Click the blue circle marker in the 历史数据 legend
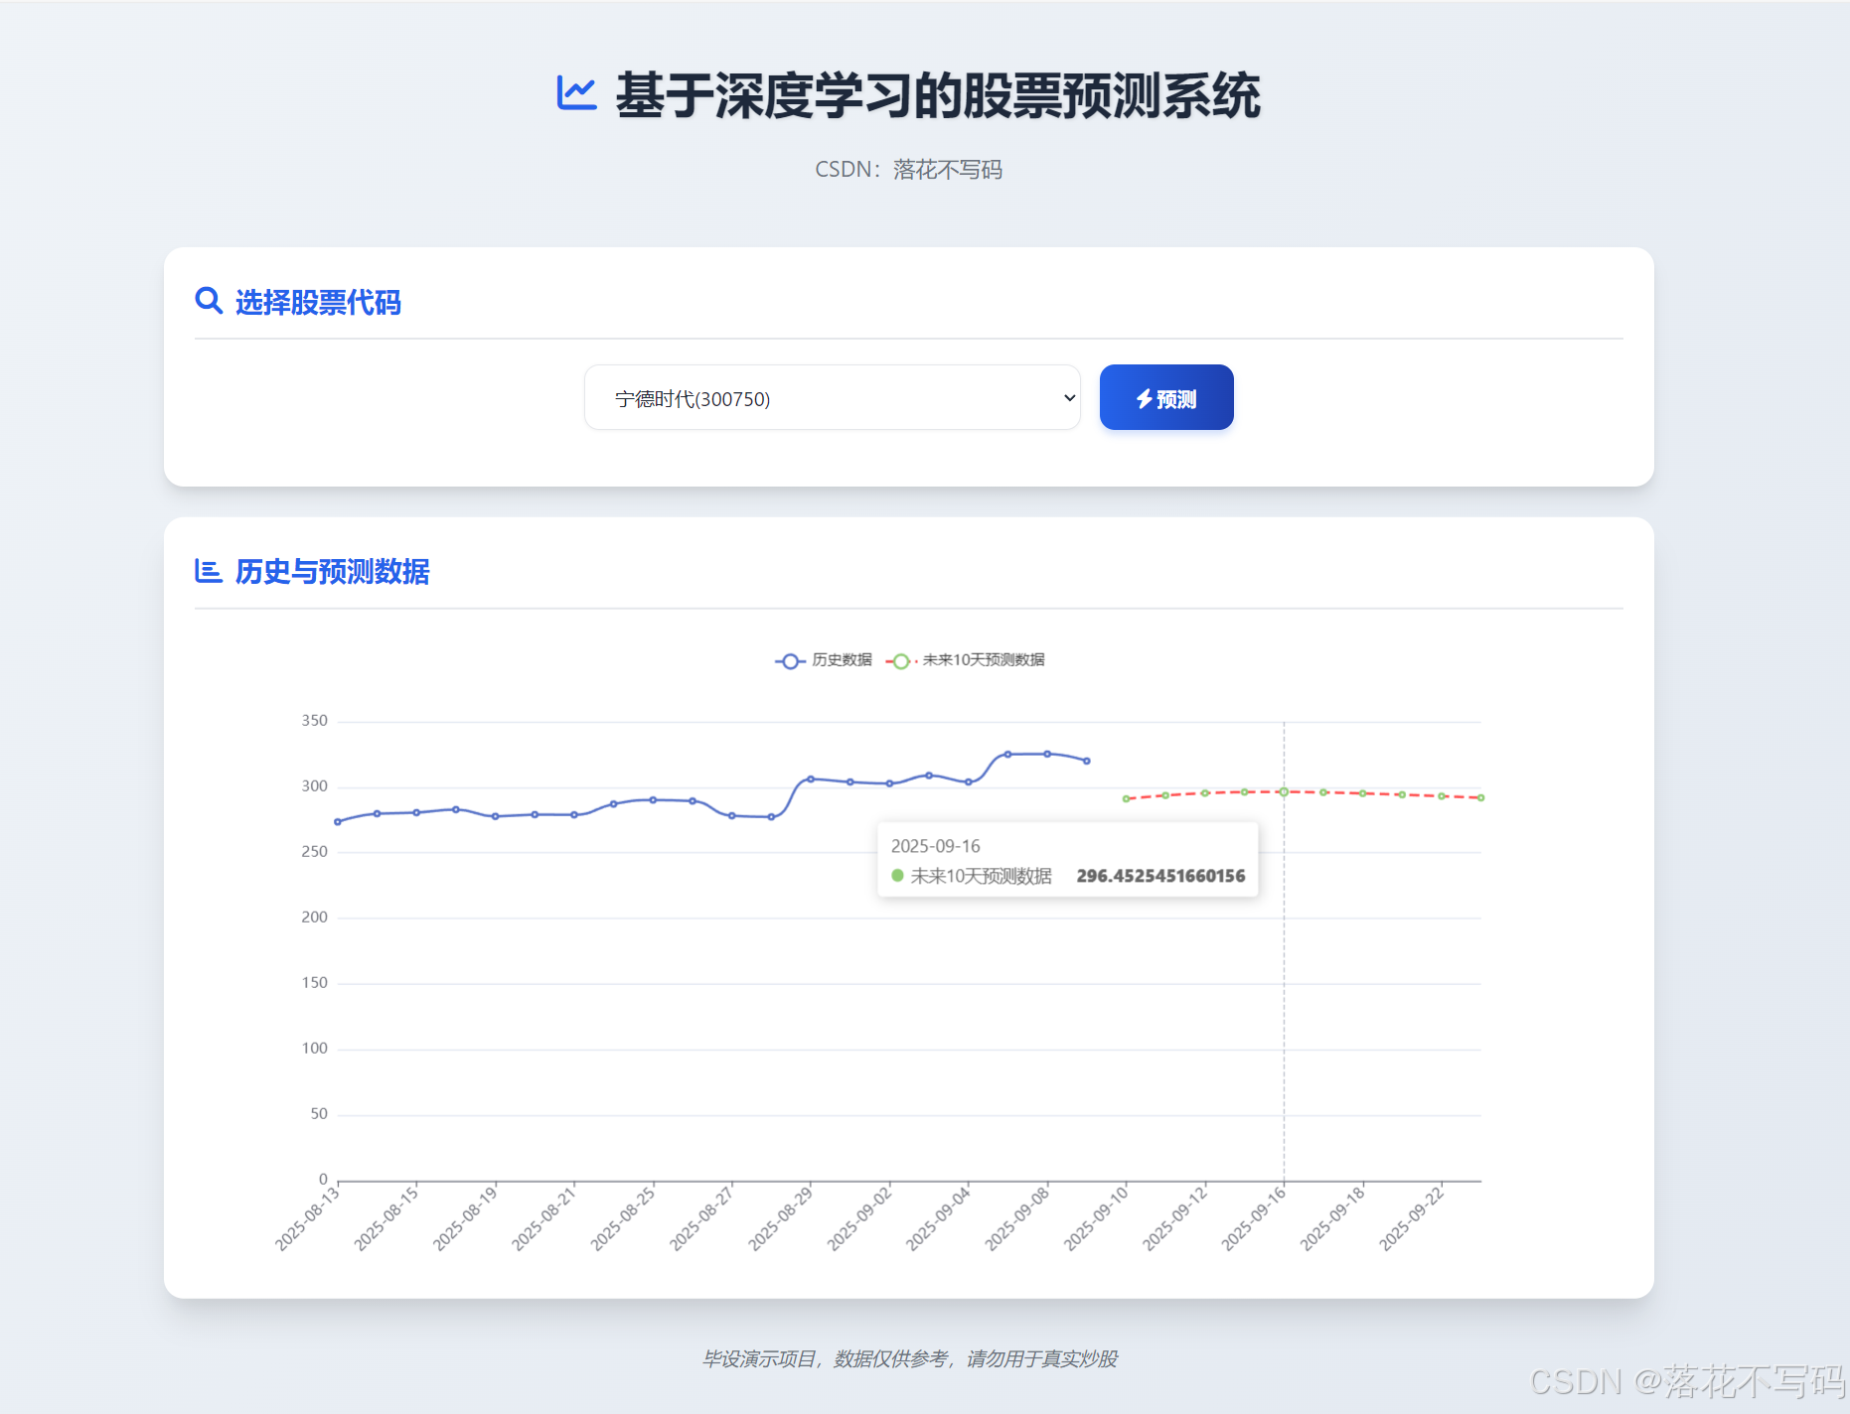The height and width of the screenshot is (1414, 1850). 788,660
